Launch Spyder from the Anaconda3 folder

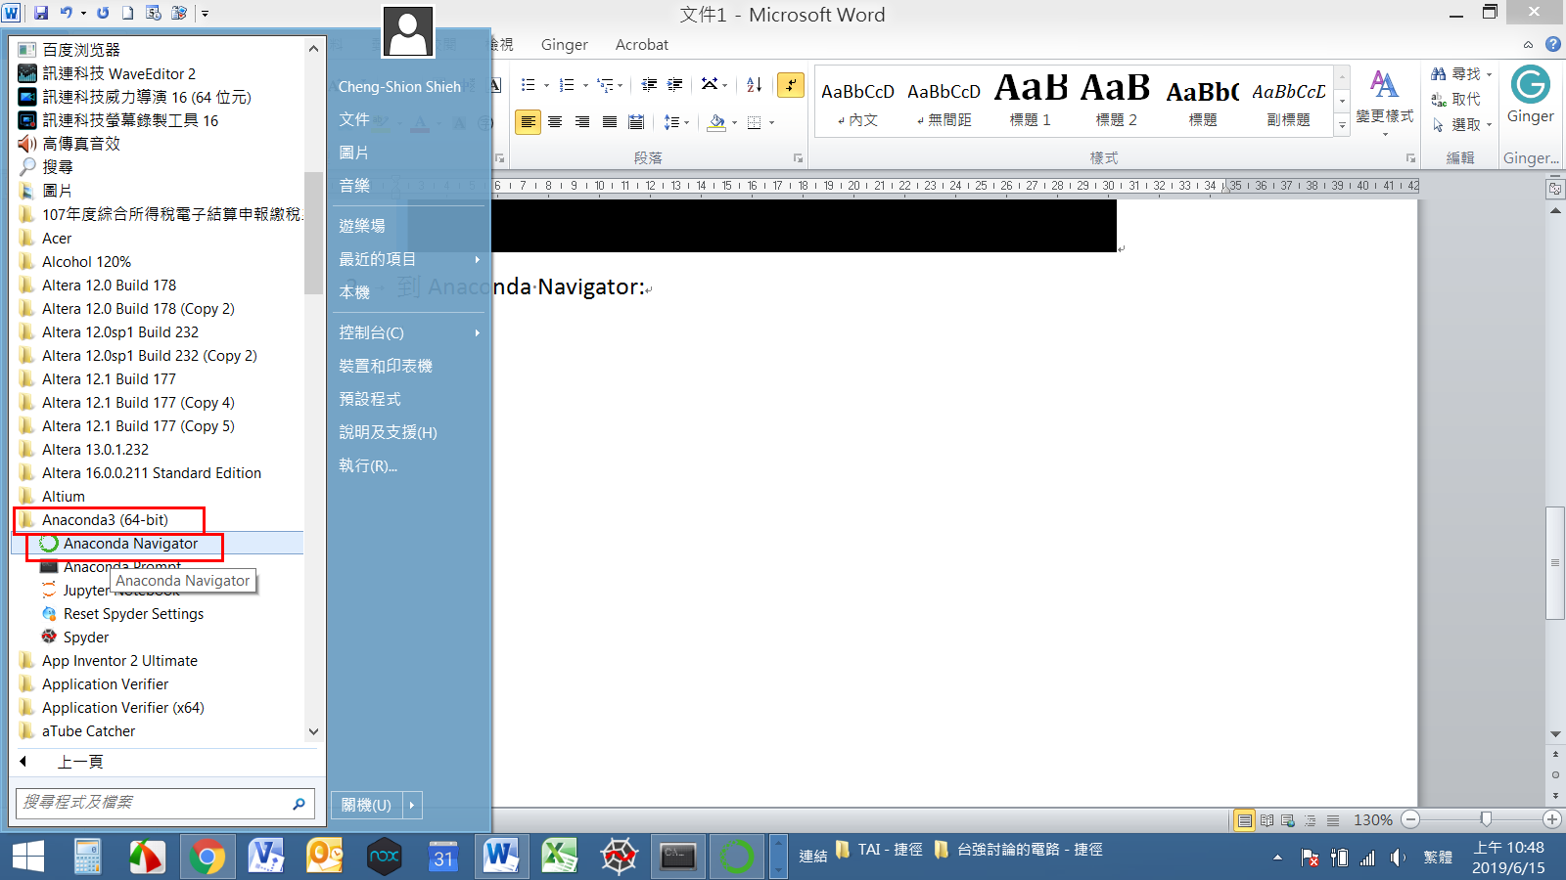(86, 638)
